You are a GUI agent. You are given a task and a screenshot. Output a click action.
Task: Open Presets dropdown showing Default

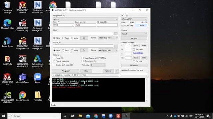pyautogui.click(x=134, y=34)
